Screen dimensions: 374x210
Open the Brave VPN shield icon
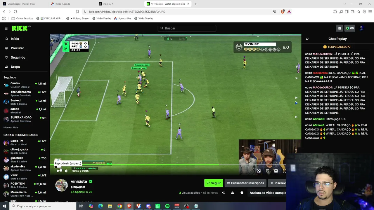[364, 12]
